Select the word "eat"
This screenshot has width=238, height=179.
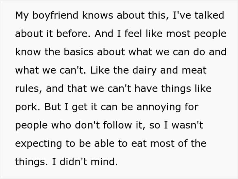point(139,144)
